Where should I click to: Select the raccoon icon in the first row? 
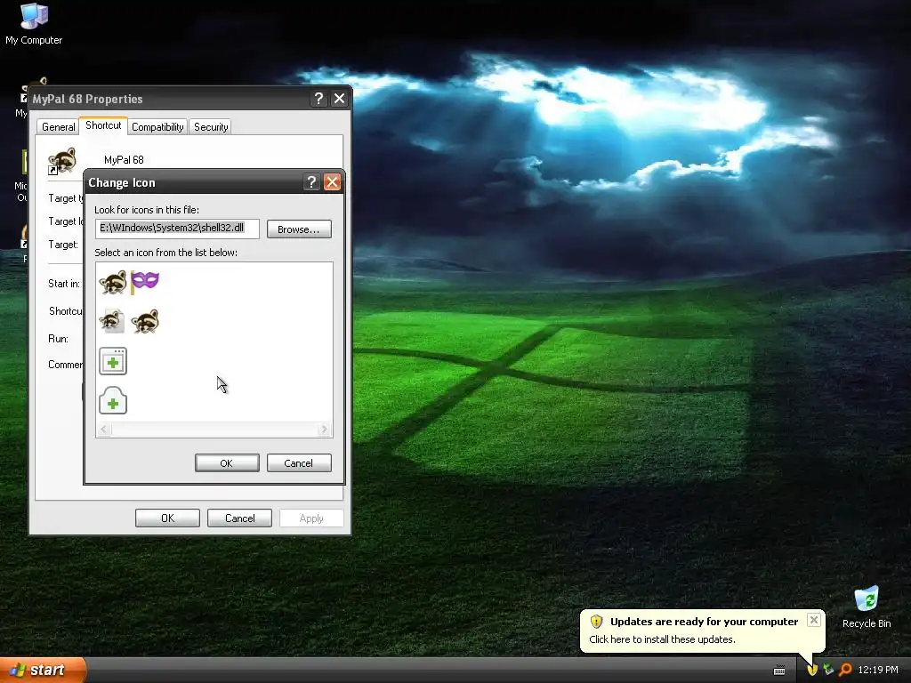point(113,282)
